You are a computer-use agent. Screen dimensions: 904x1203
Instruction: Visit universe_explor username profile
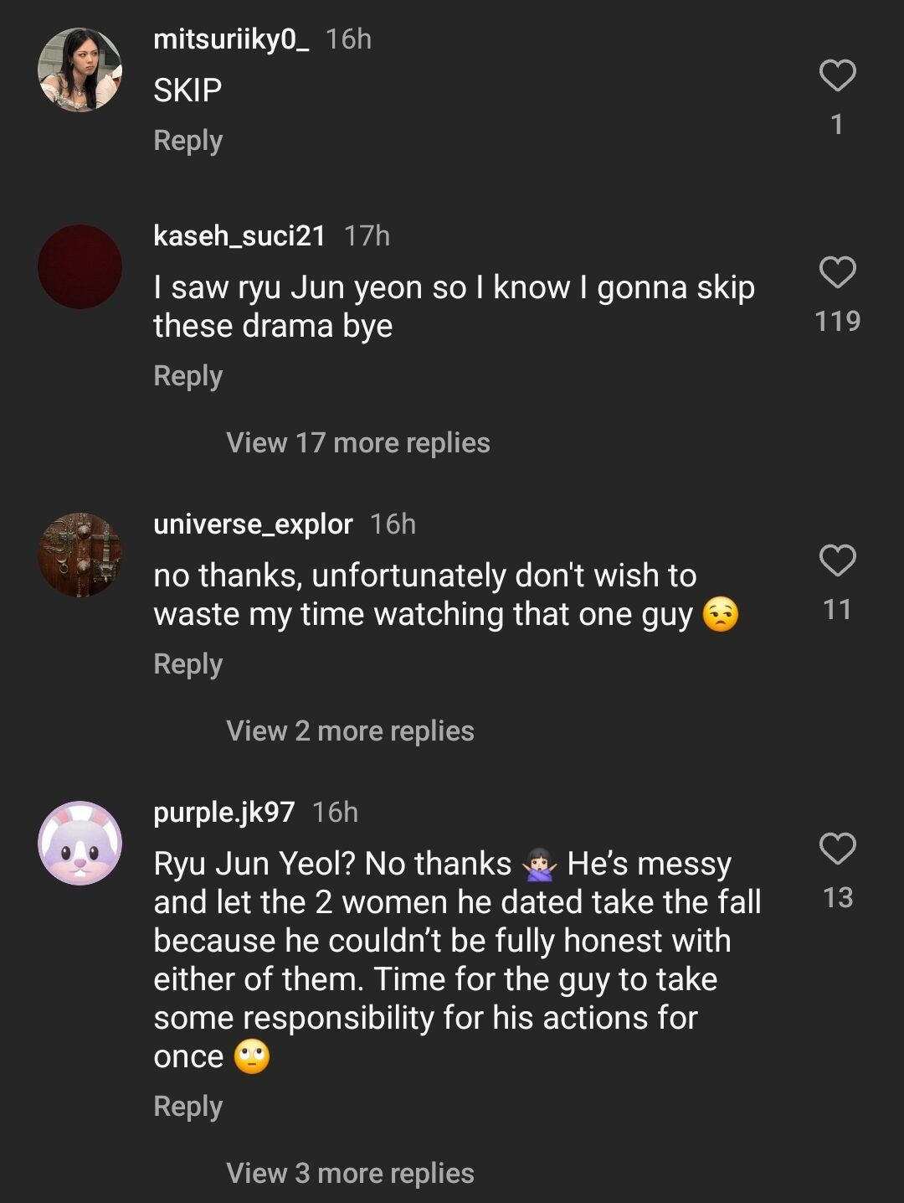pyautogui.click(x=253, y=524)
